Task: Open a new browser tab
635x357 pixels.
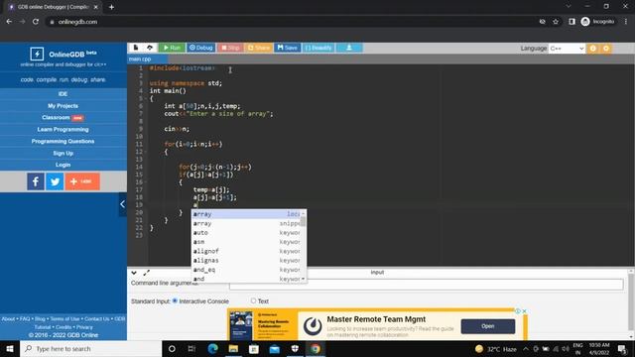Action: click(x=111, y=7)
